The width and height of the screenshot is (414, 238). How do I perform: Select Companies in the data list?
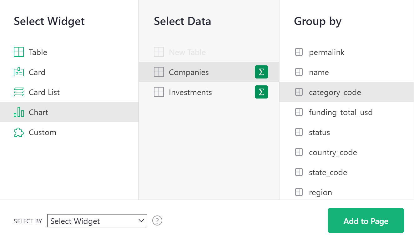(x=189, y=72)
